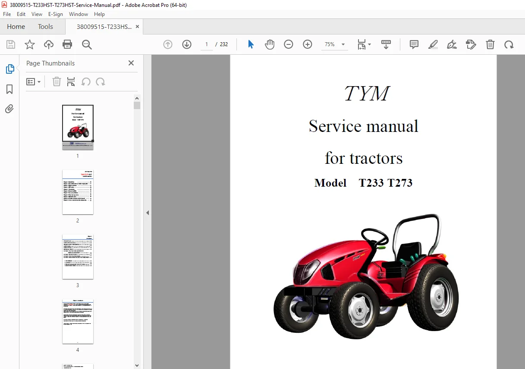Print the document with the printer icon

(x=67, y=44)
